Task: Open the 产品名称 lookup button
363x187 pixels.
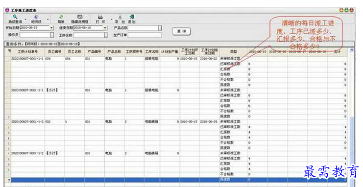Action: [160, 28]
